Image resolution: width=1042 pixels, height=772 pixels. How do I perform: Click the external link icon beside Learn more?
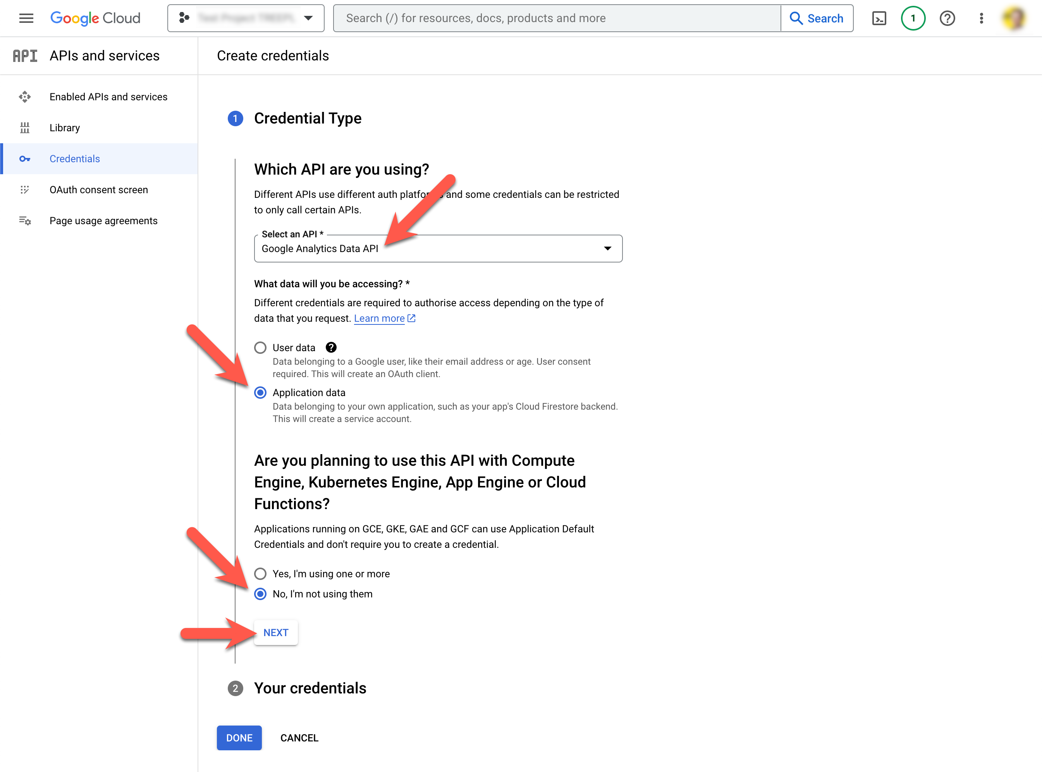[x=411, y=318]
